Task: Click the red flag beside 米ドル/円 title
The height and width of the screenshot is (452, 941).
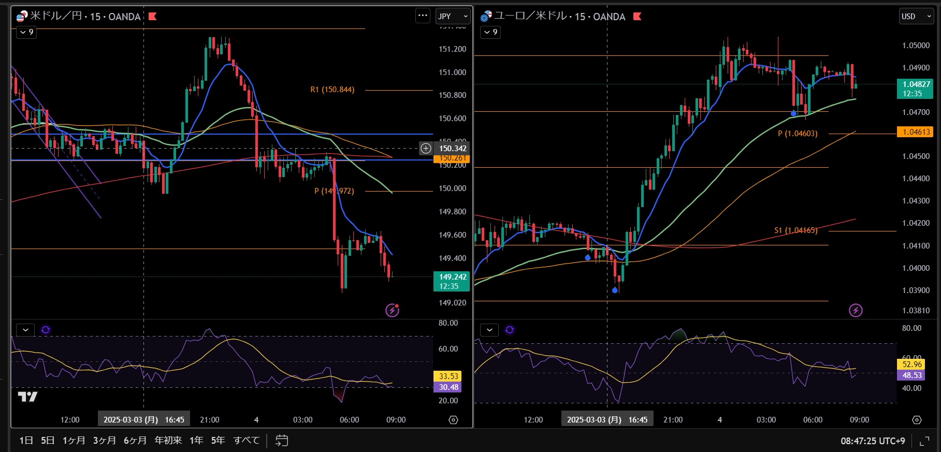Action: coord(152,17)
